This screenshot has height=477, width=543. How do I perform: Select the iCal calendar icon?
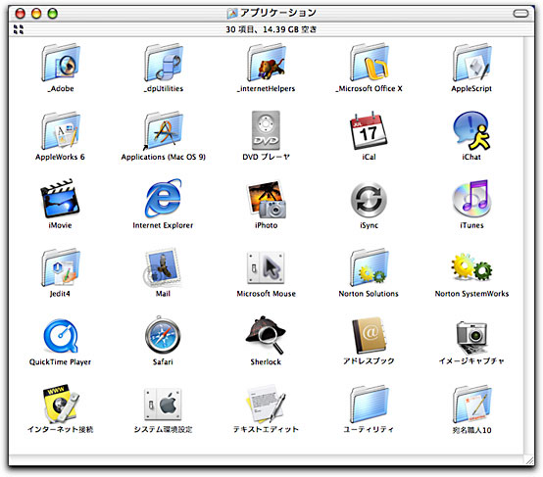pyautogui.click(x=369, y=131)
